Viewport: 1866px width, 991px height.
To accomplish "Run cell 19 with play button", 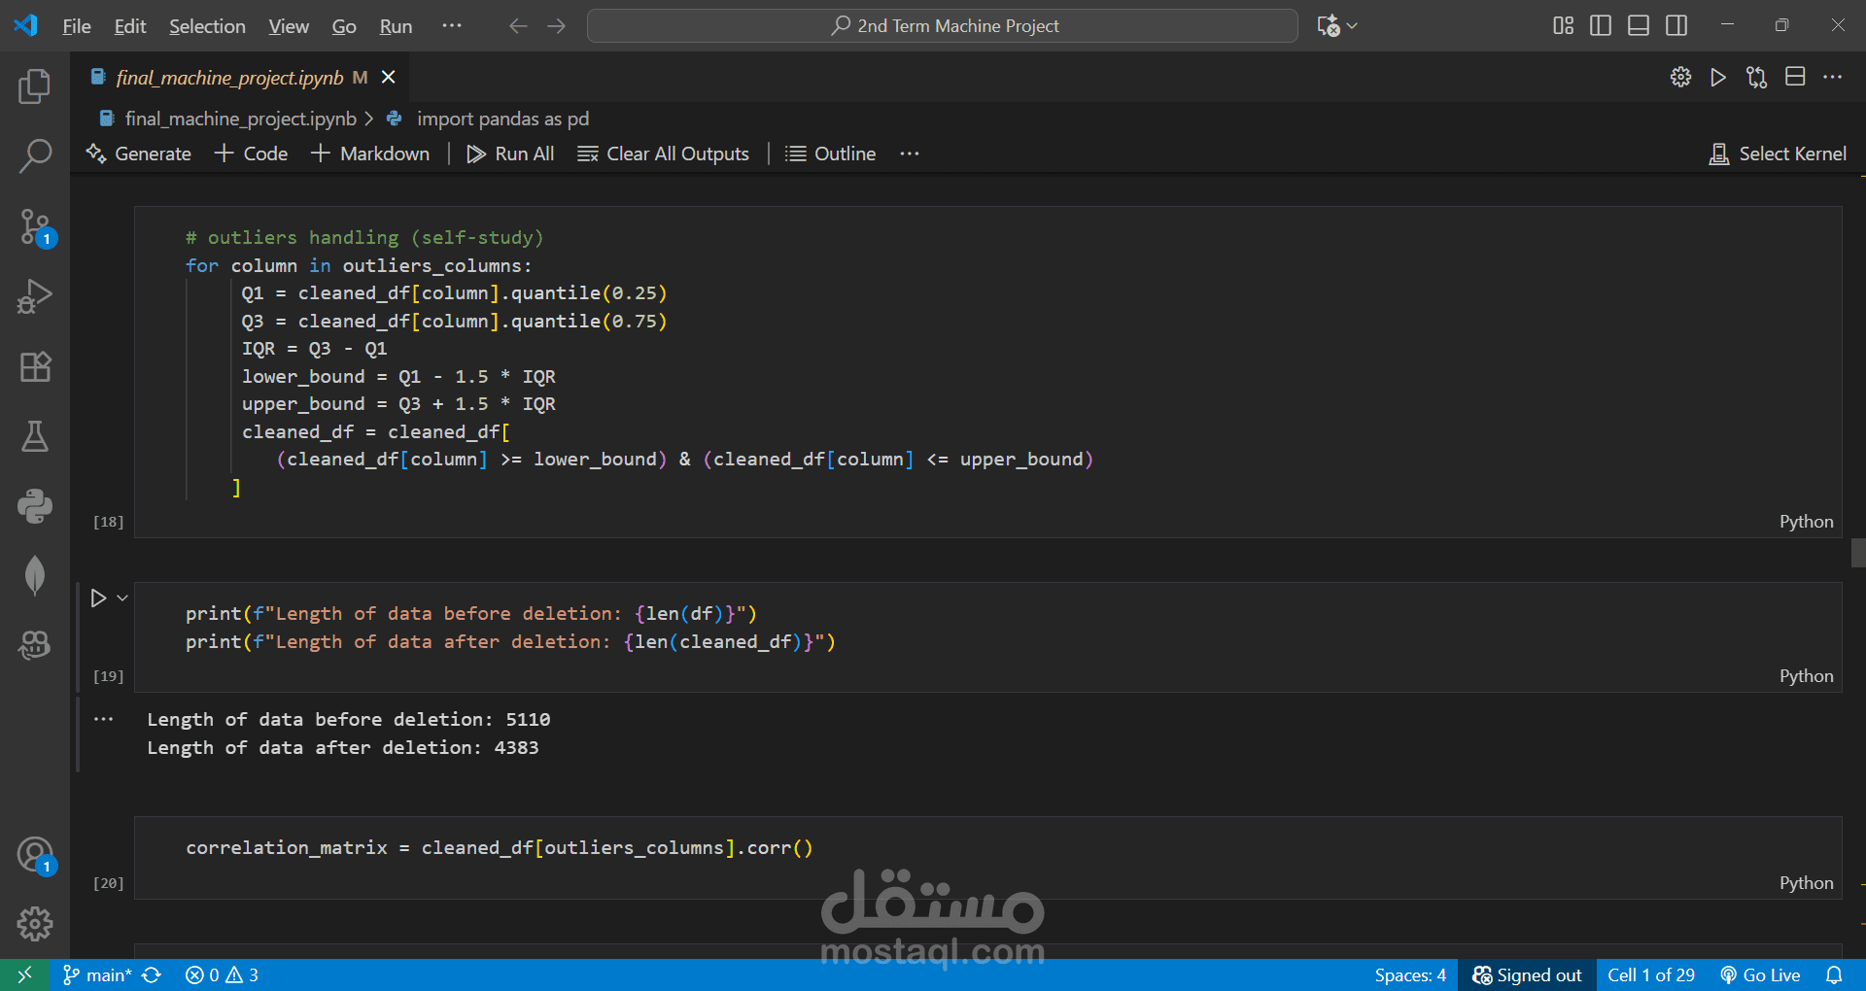I will [x=98, y=598].
